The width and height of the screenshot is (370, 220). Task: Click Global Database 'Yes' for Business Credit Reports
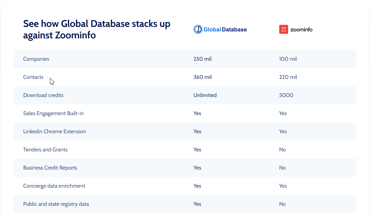click(197, 168)
